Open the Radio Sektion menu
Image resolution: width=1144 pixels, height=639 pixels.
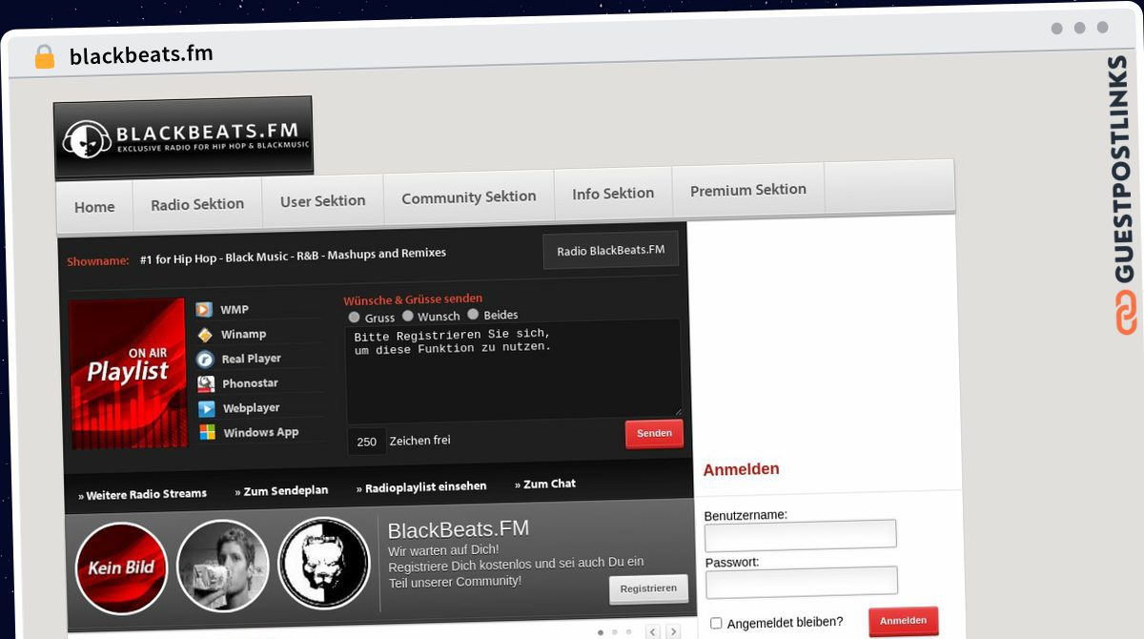pyautogui.click(x=197, y=204)
